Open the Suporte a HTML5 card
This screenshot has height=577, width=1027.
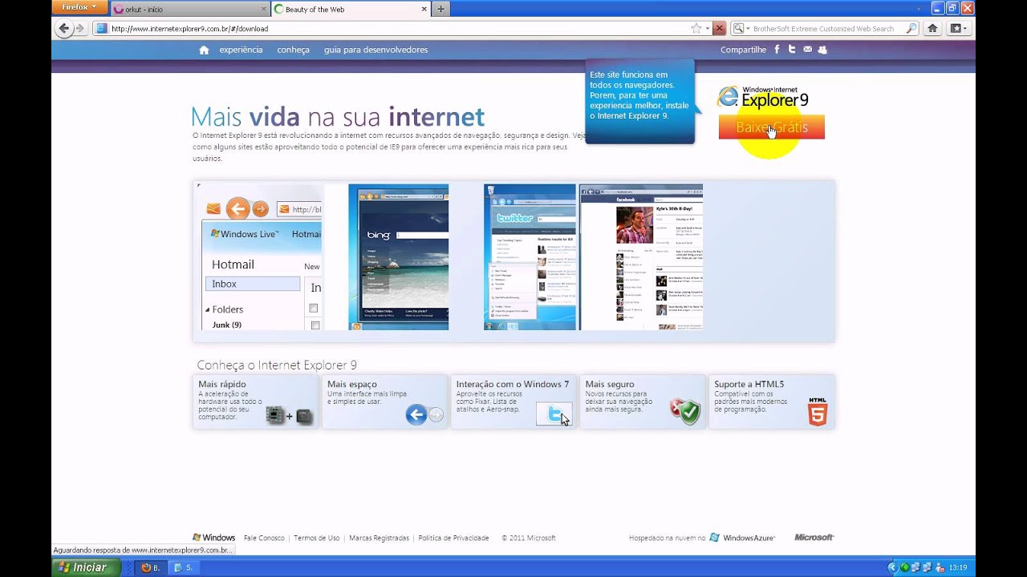click(x=772, y=401)
